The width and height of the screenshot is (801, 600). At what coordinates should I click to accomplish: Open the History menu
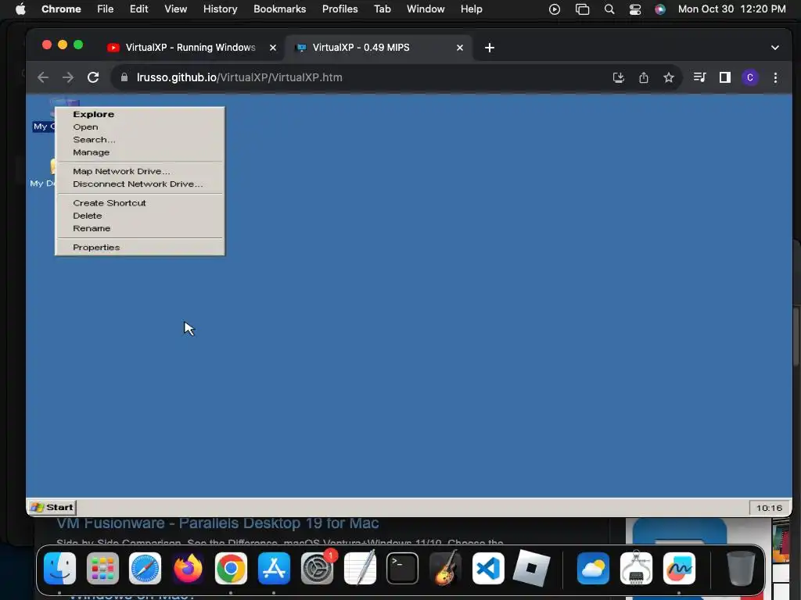coord(220,9)
